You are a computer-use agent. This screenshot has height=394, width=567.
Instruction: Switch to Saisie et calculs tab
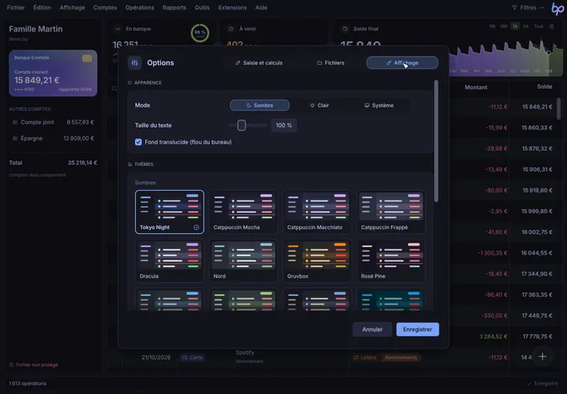point(259,63)
